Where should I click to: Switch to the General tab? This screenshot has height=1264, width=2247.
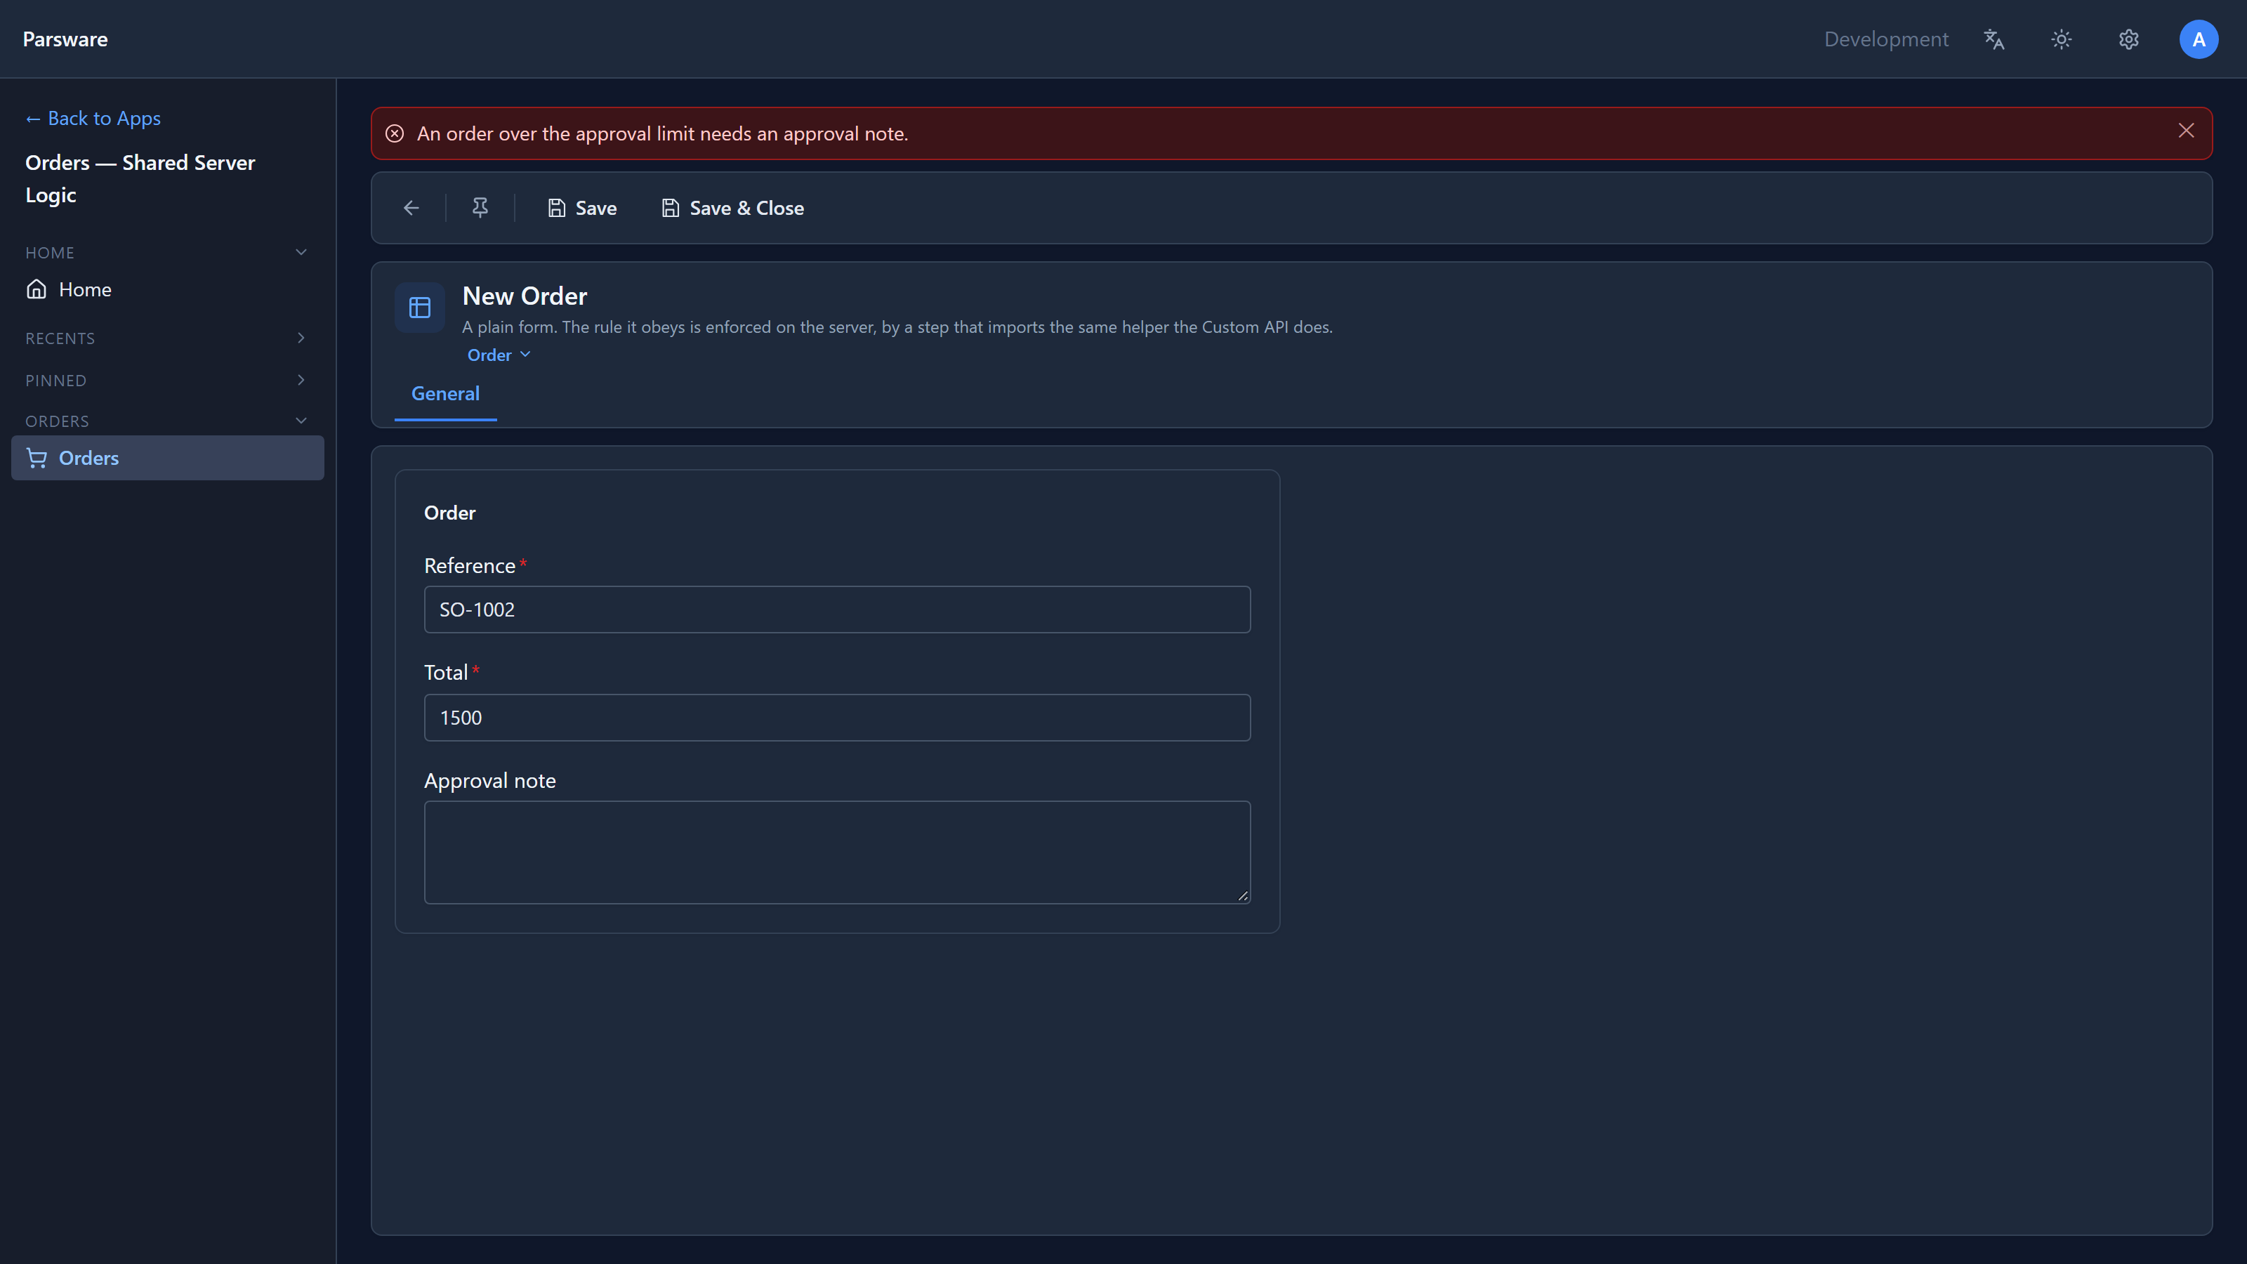(445, 393)
